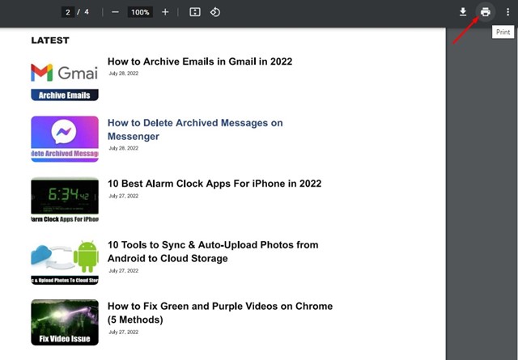The height and width of the screenshot is (360, 518).
Task: Open '10 Best Alarm Clock Apps For iPhone' link
Action: 214,184
